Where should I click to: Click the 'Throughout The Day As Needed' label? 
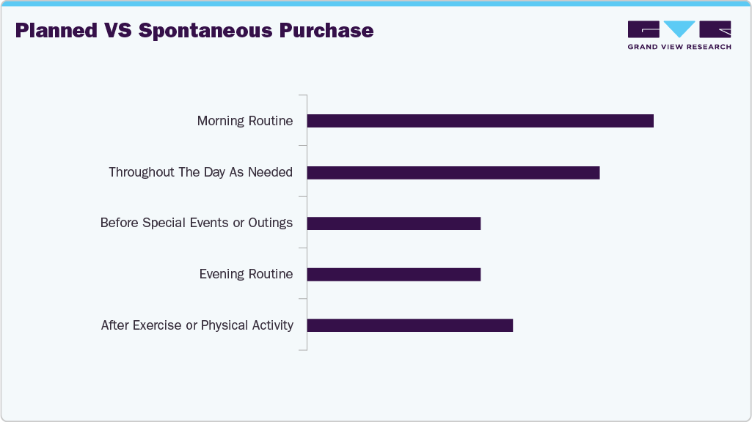(200, 173)
